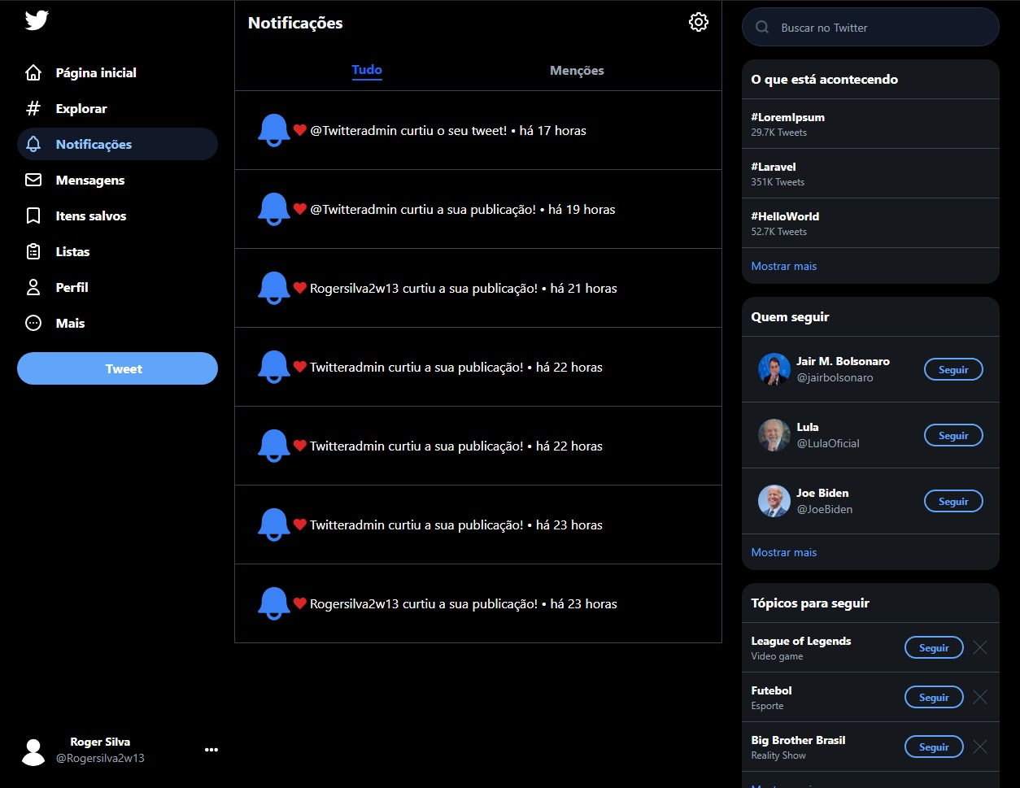The image size is (1020, 788).
Task: Click the Itens salvos bookmark icon
Action: (x=33, y=216)
